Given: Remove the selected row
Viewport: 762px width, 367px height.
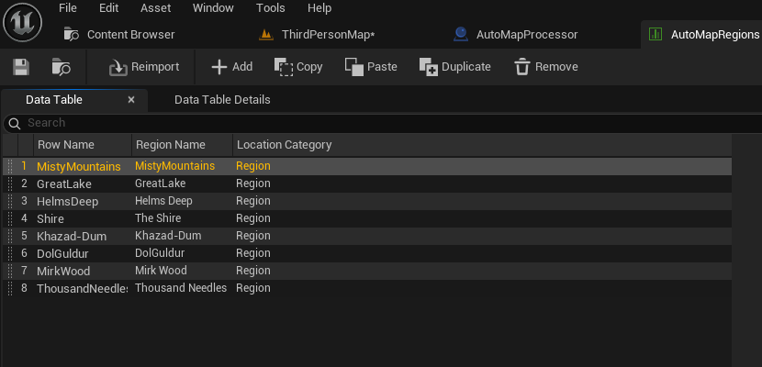Looking at the screenshot, I should [x=546, y=67].
